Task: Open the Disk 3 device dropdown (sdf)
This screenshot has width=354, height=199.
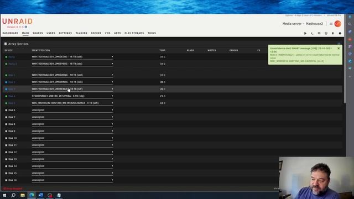Action: click(x=72, y=89)
